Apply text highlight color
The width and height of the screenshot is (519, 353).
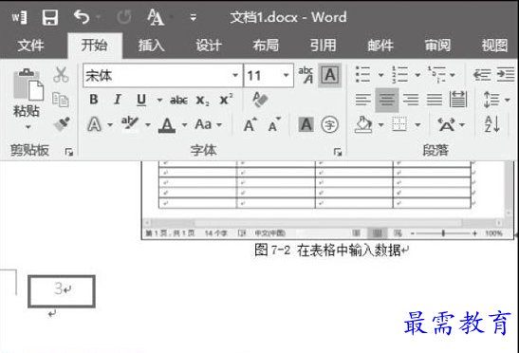(x=130, y=124)
